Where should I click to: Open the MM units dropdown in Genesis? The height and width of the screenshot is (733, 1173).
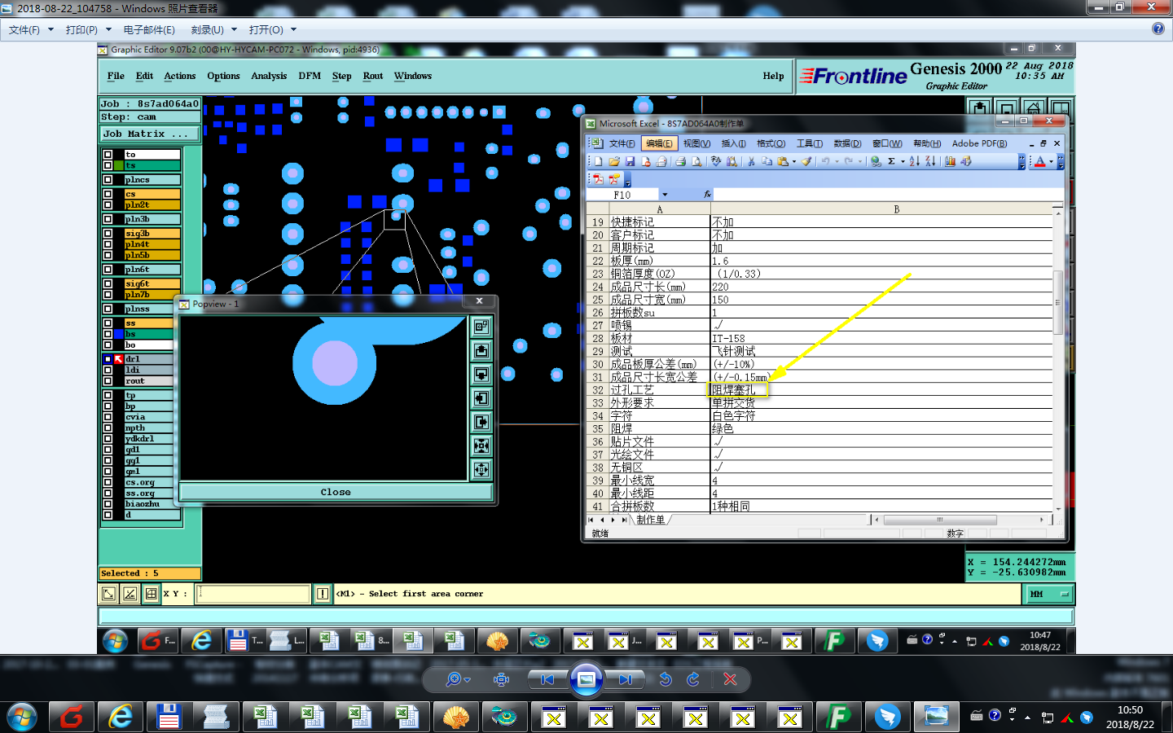click(1048, 594)
